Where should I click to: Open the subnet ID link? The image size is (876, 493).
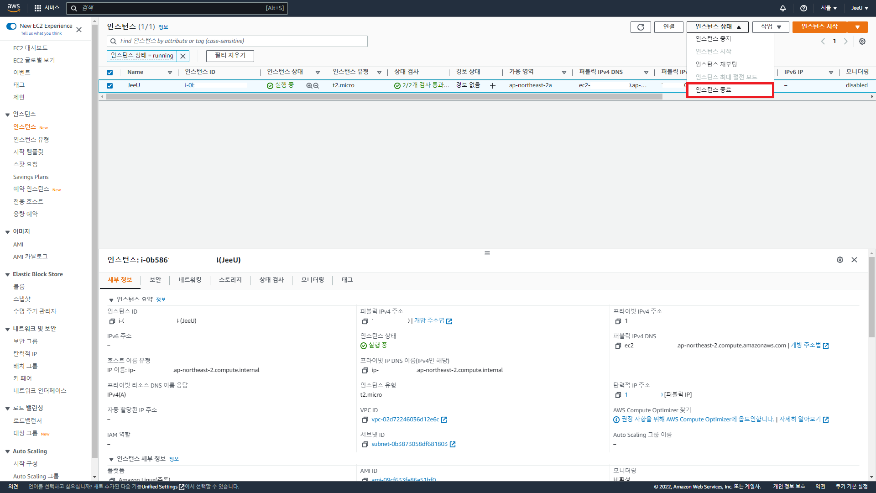(409, 444)
